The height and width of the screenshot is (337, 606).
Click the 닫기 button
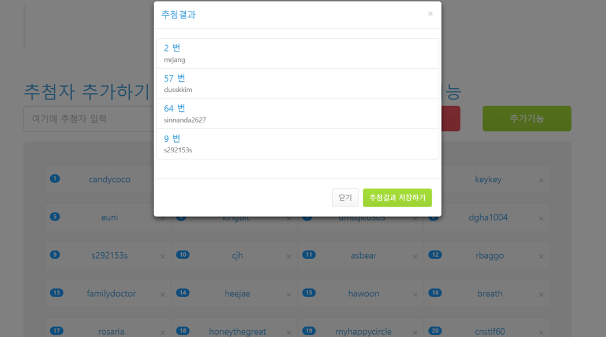[345, 197]
